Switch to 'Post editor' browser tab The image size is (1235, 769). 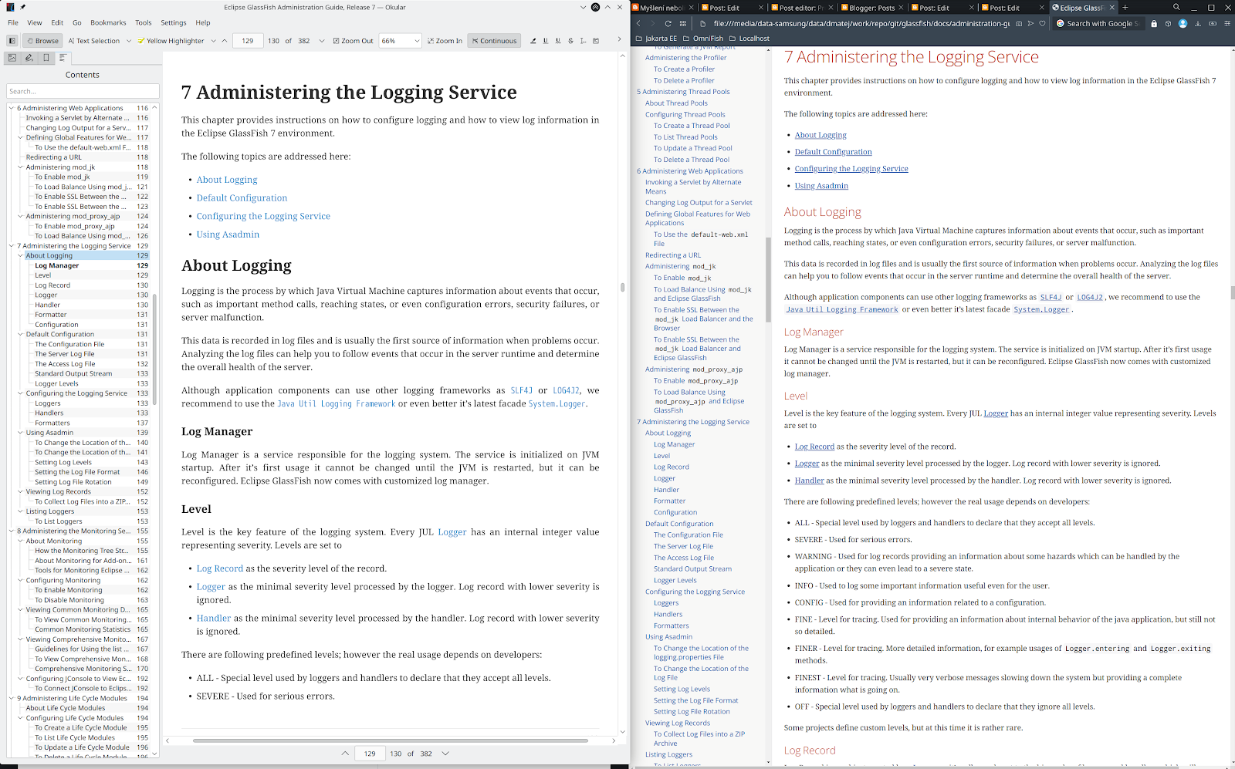pos(803,8)
